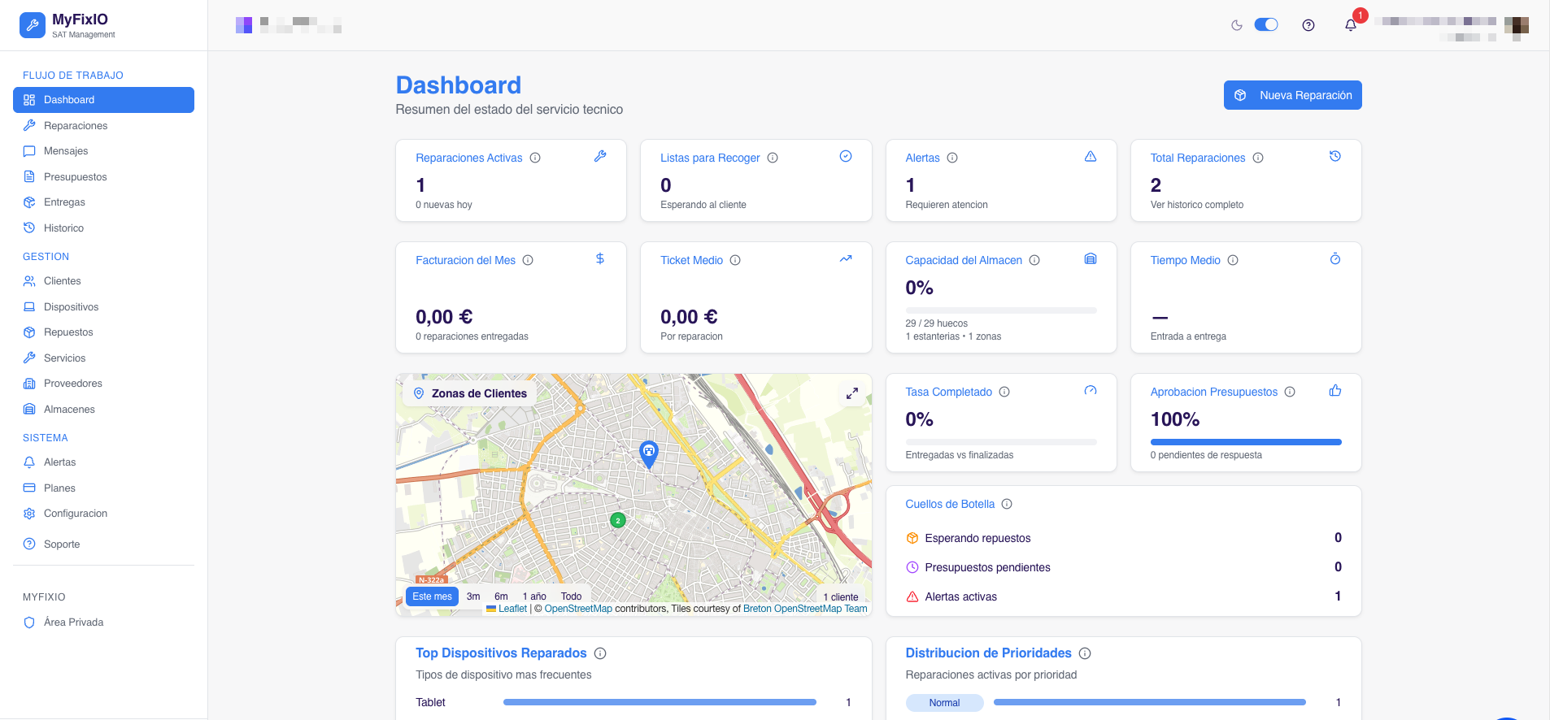
Task: Select Dashboard in the sidebar
Action: pos(103,100)
